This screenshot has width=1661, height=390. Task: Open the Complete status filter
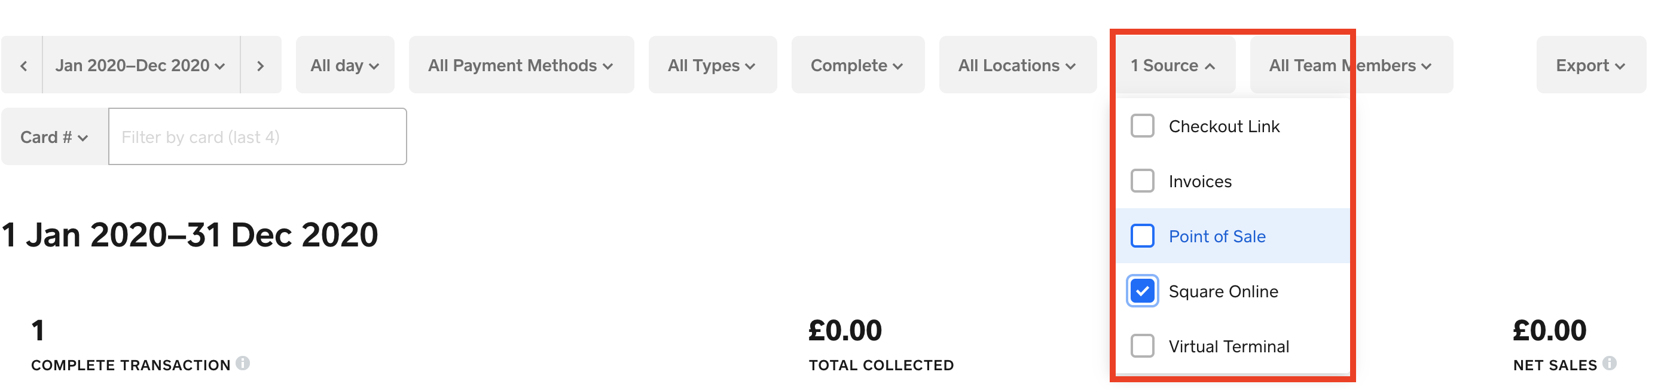click(857, 66)
